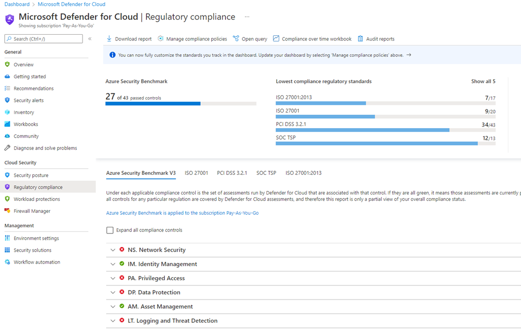Click the Show all 5 link
The image size is (521, 329).
pos(483,81)
